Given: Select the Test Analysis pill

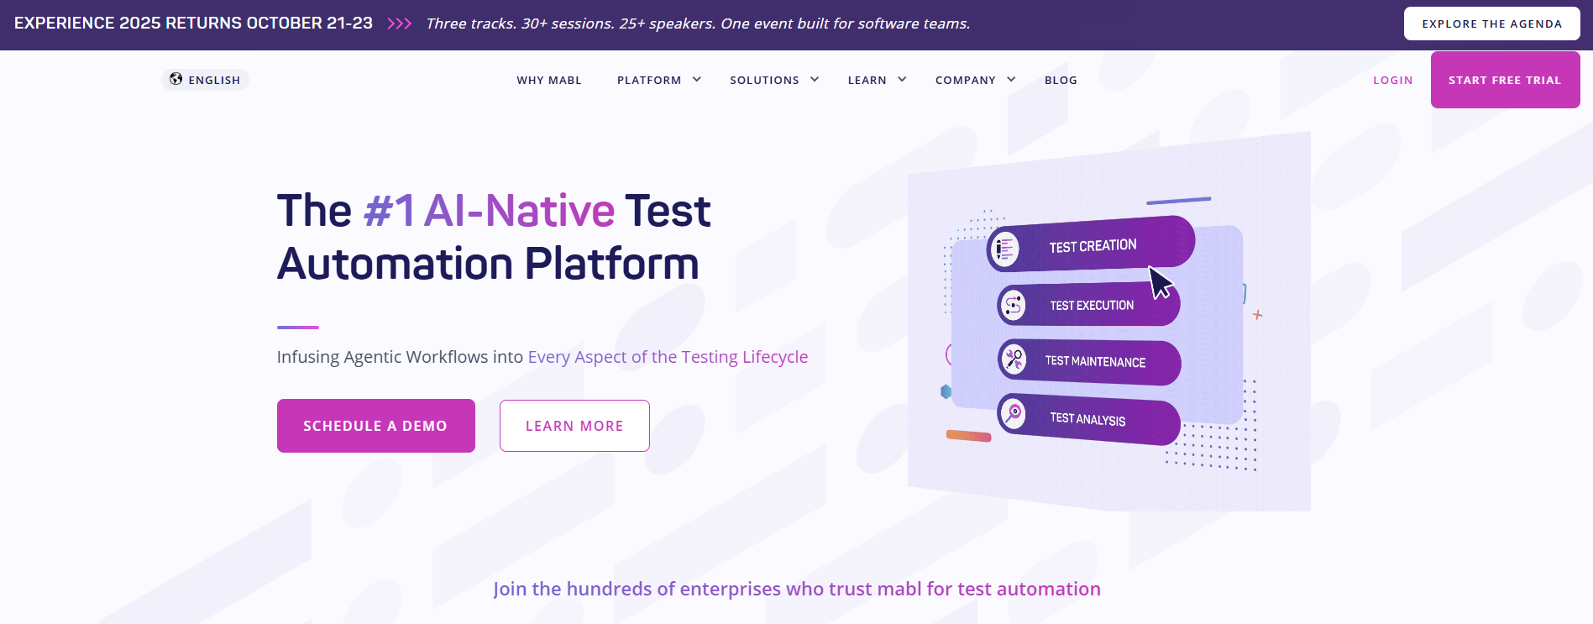Looking at the screenshot, I should tap(1088, 417).
